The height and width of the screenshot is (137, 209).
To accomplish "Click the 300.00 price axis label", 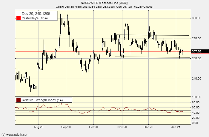I will click(x=196, y=18).
